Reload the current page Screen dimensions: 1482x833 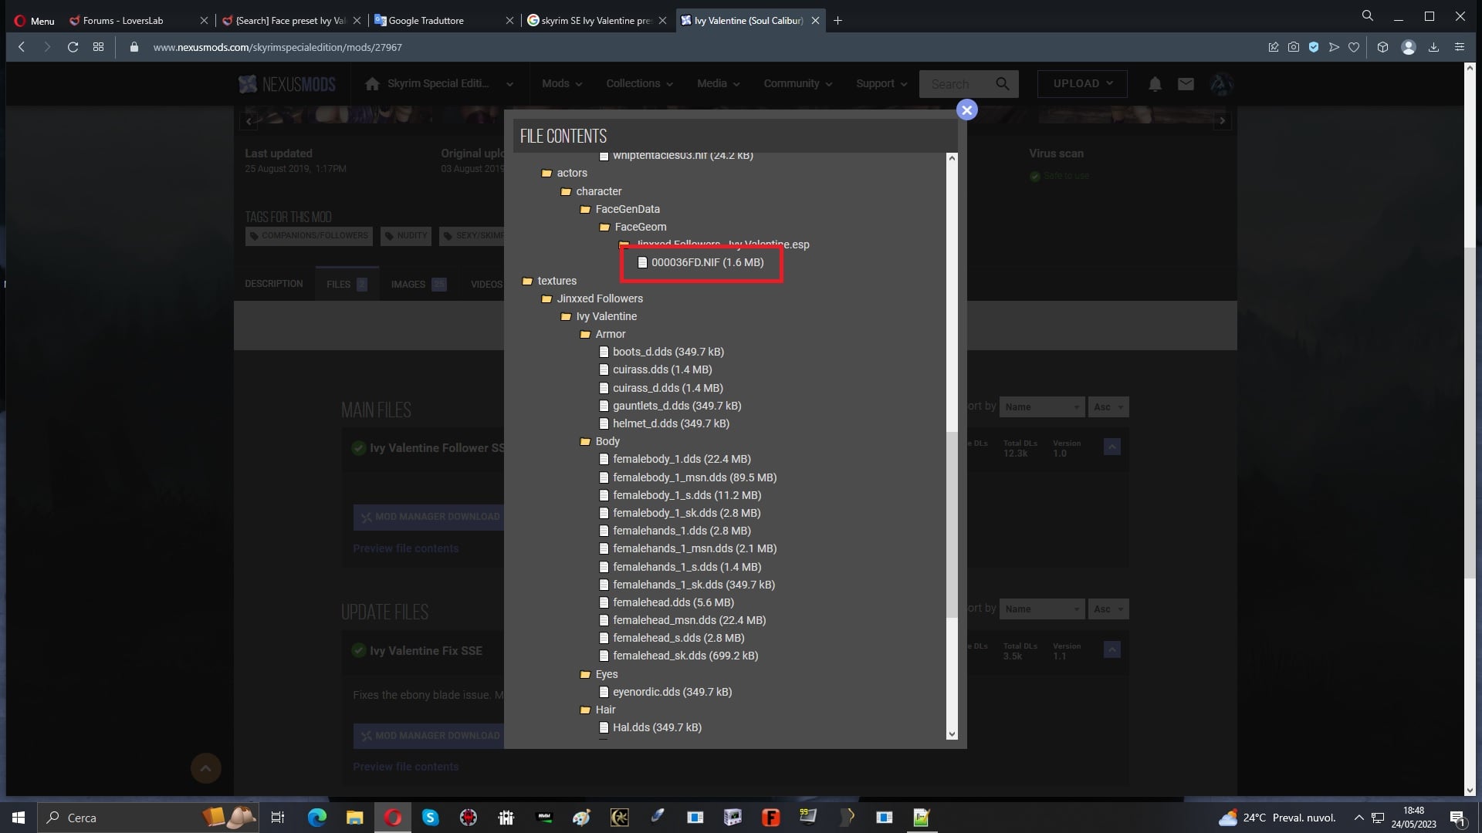pyautogui.click(x=73, y=47)
